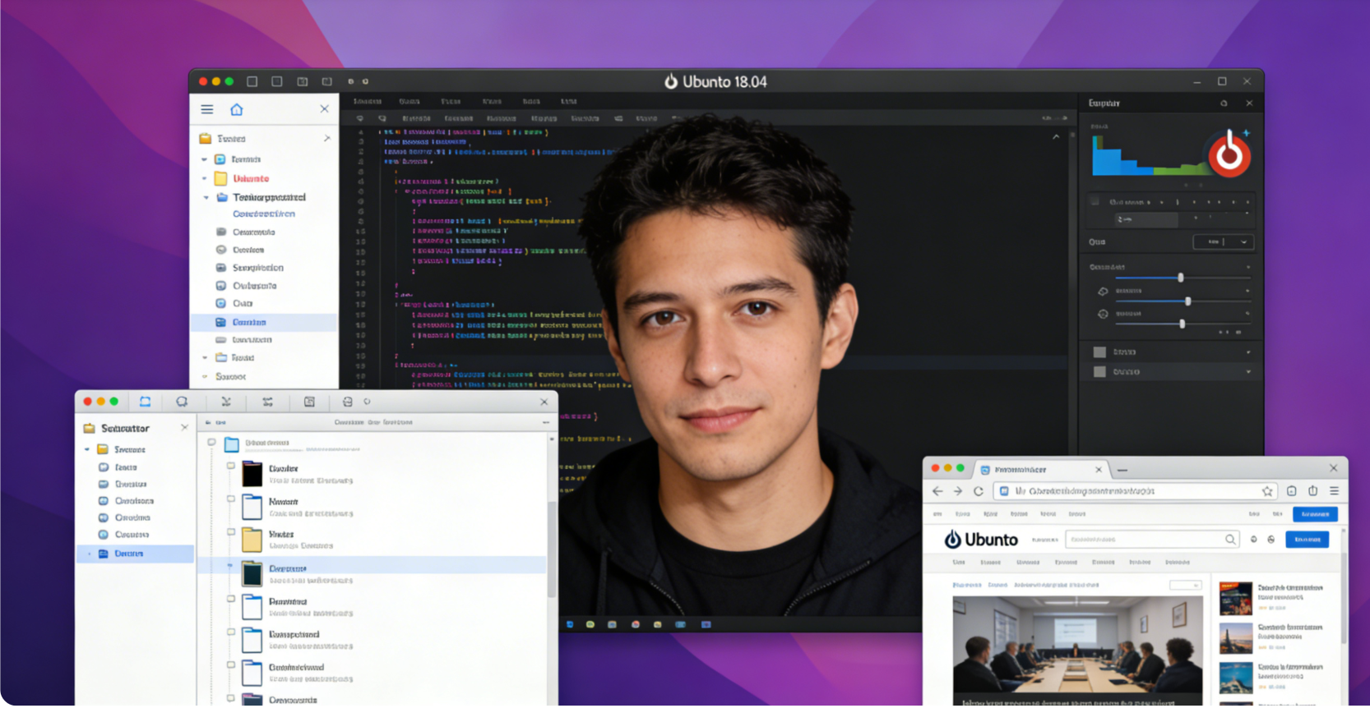1370x708 pixels.
Task: Close the browser's open tab
Action: (x=1099, y=470)
